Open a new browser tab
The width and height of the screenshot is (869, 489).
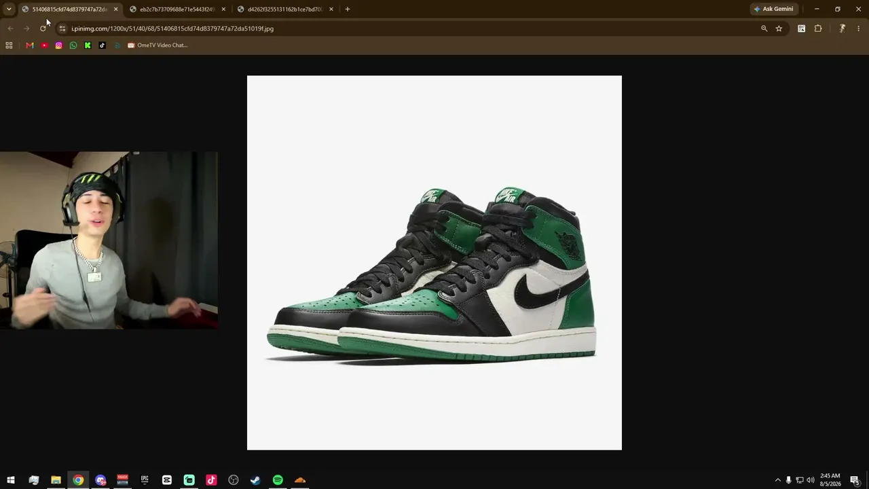(x=348, y=9)
